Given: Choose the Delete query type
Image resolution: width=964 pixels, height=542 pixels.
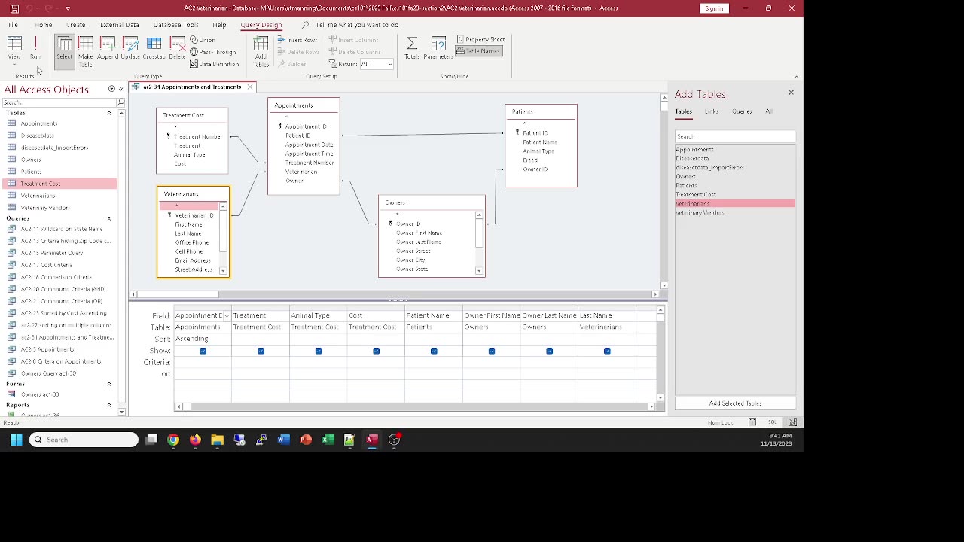Looking at the screenshot, I should pyautogui.click(x=177, y=48).
